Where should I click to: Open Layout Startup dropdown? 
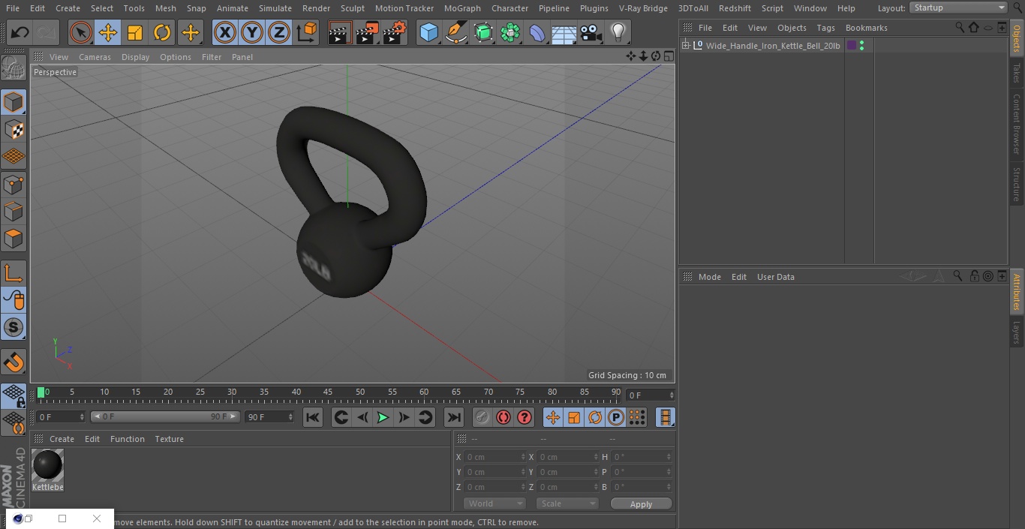[x=958, y=8]
